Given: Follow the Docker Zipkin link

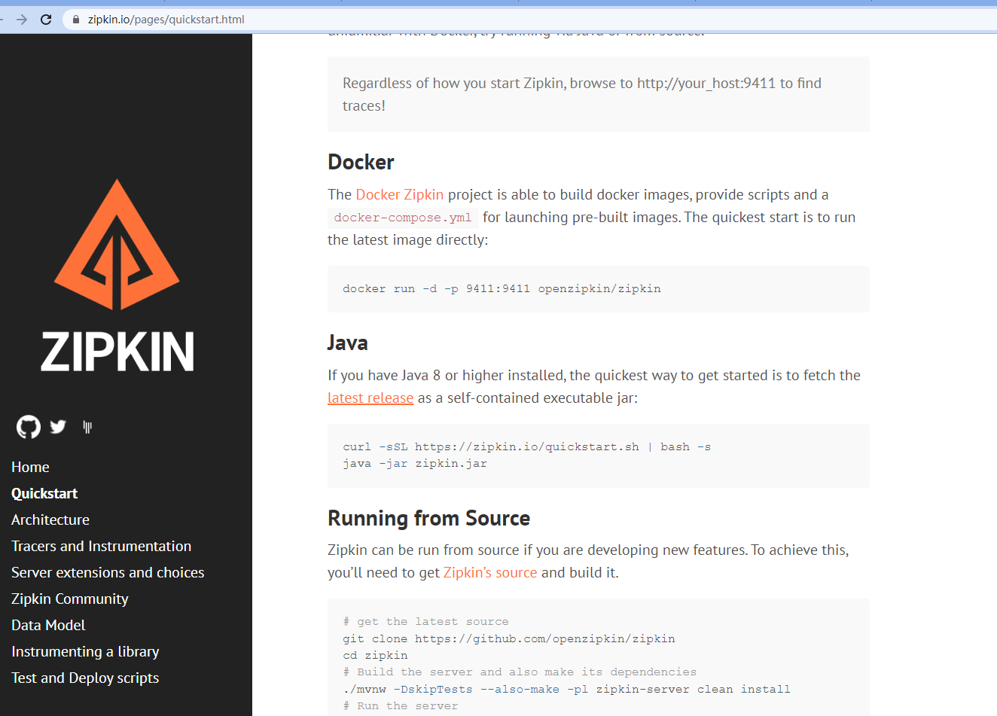Looking at the screenshot, I should coord(399,194).
